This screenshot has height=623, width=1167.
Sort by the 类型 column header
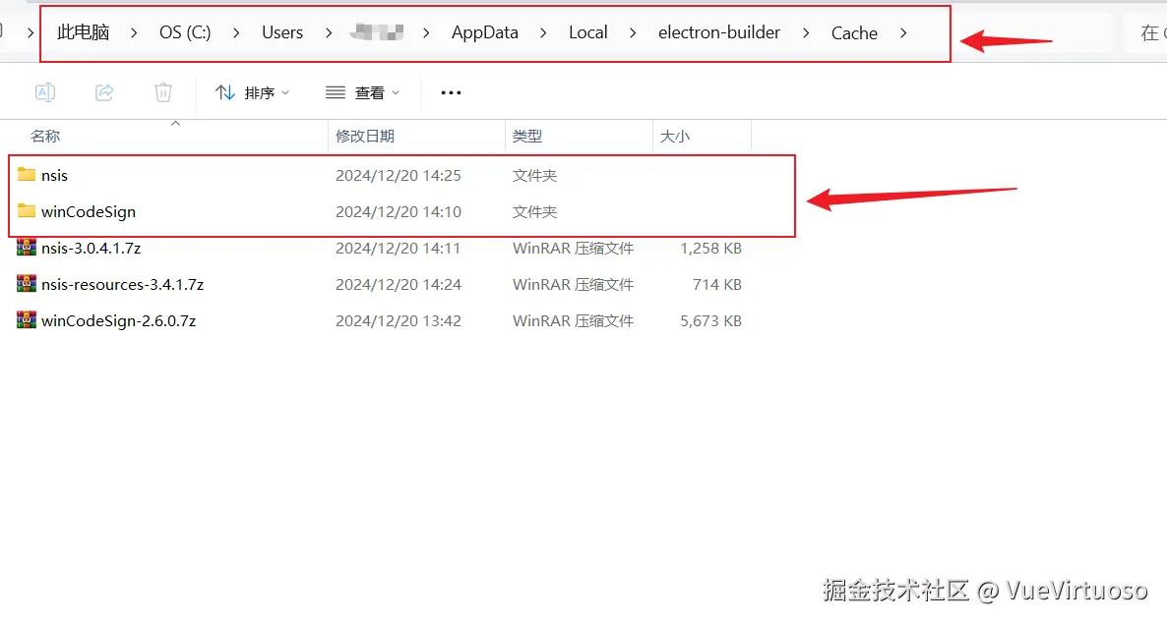(x=527, y=136)
